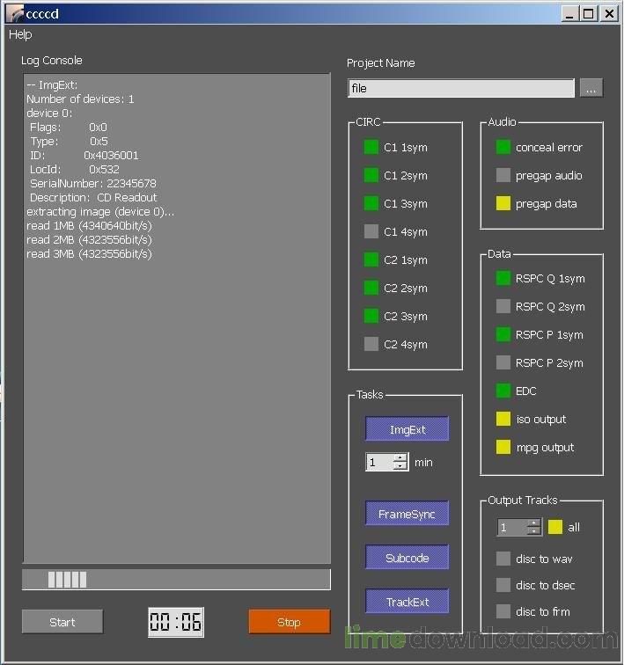The image size is (624, 665).
Task: Run the ImgExt task
Action: coord(407,429)
